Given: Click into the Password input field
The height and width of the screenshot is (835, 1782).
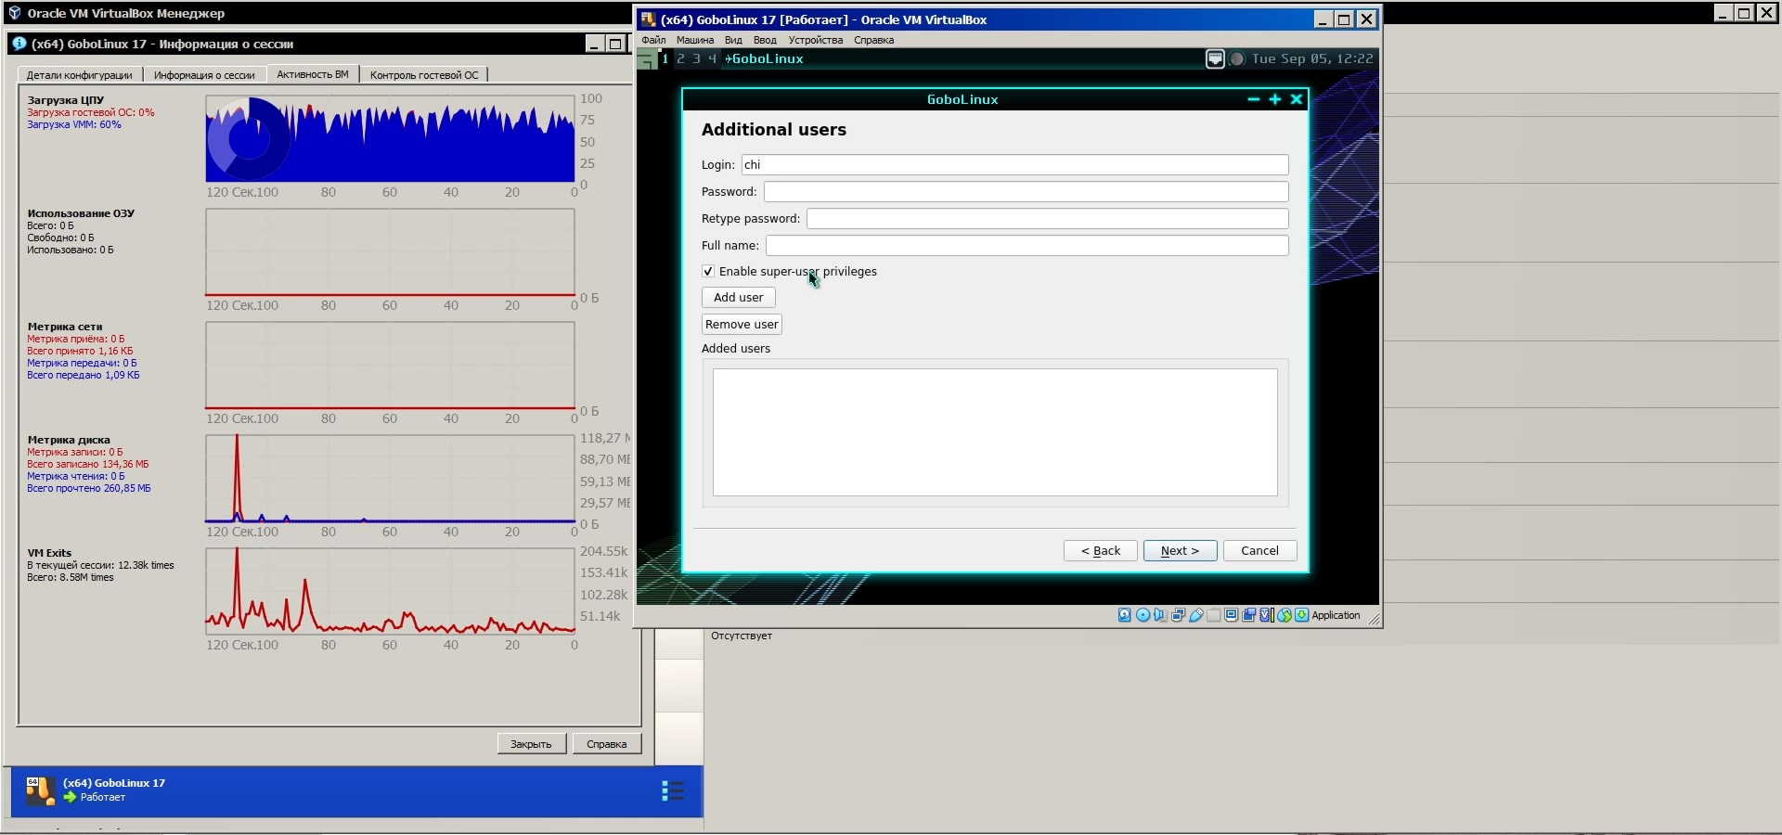Looking at the screenshot, I should [x=1026, y=192].
